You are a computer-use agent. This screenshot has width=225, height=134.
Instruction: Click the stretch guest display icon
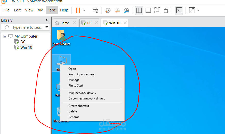[x=192, y=10]
